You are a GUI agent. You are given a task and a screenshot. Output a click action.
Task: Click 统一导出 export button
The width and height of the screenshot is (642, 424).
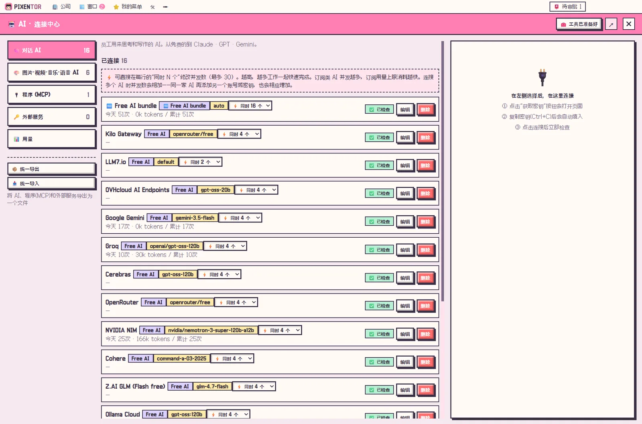pos(51,169)
